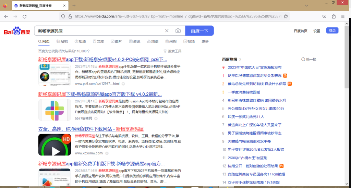
Task: Switch to the 文库 tab
Action: tap(98, 41)
